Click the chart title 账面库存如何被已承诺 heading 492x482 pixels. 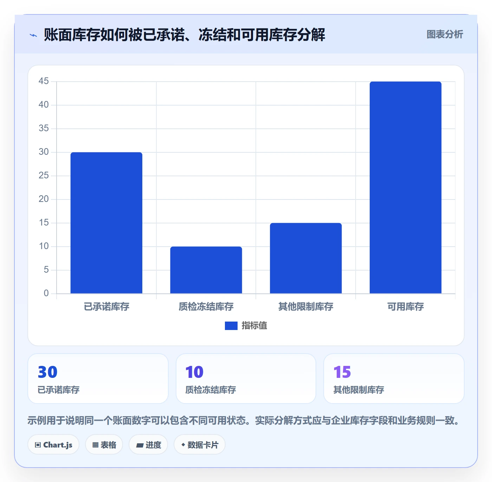[184, 35]
